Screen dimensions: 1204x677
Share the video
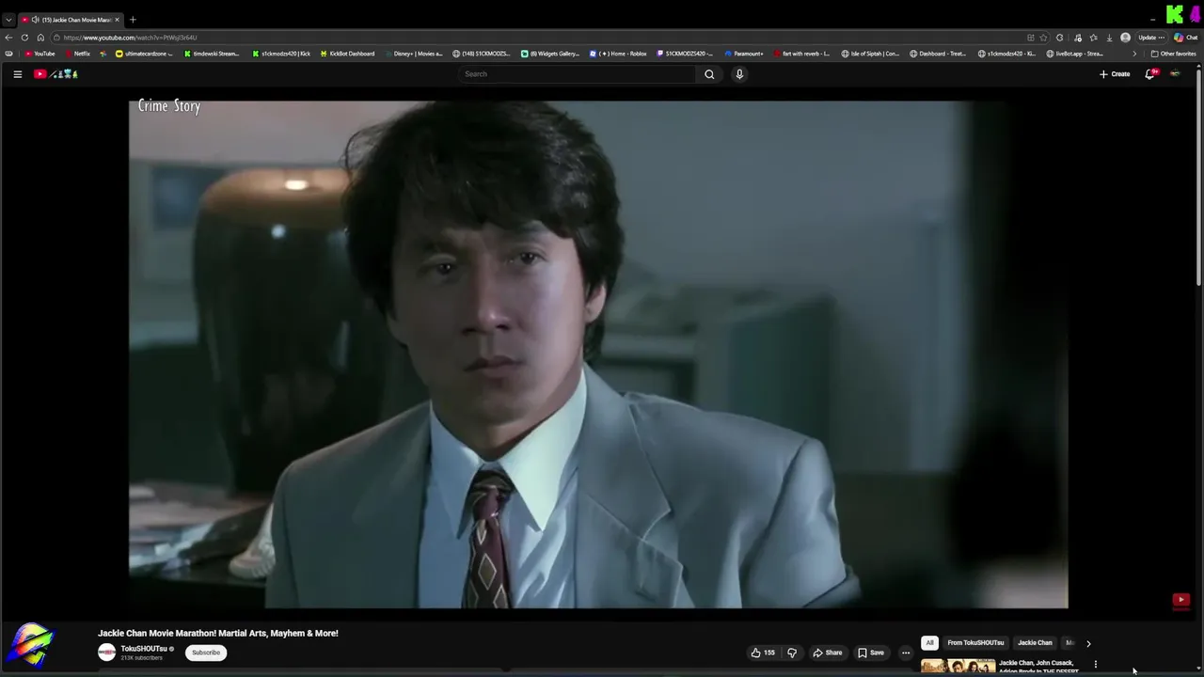point(828,653)
